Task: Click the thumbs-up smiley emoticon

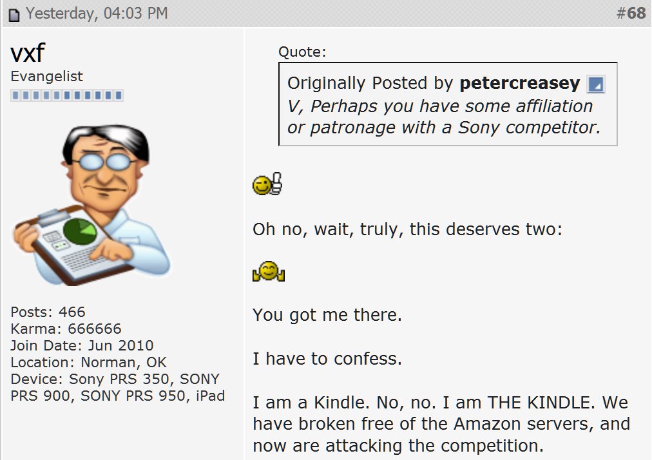Action: coord(267,186)
